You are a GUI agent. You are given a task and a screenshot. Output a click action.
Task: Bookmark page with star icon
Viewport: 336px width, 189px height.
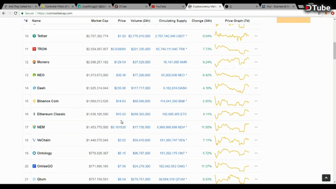point(319,13)
